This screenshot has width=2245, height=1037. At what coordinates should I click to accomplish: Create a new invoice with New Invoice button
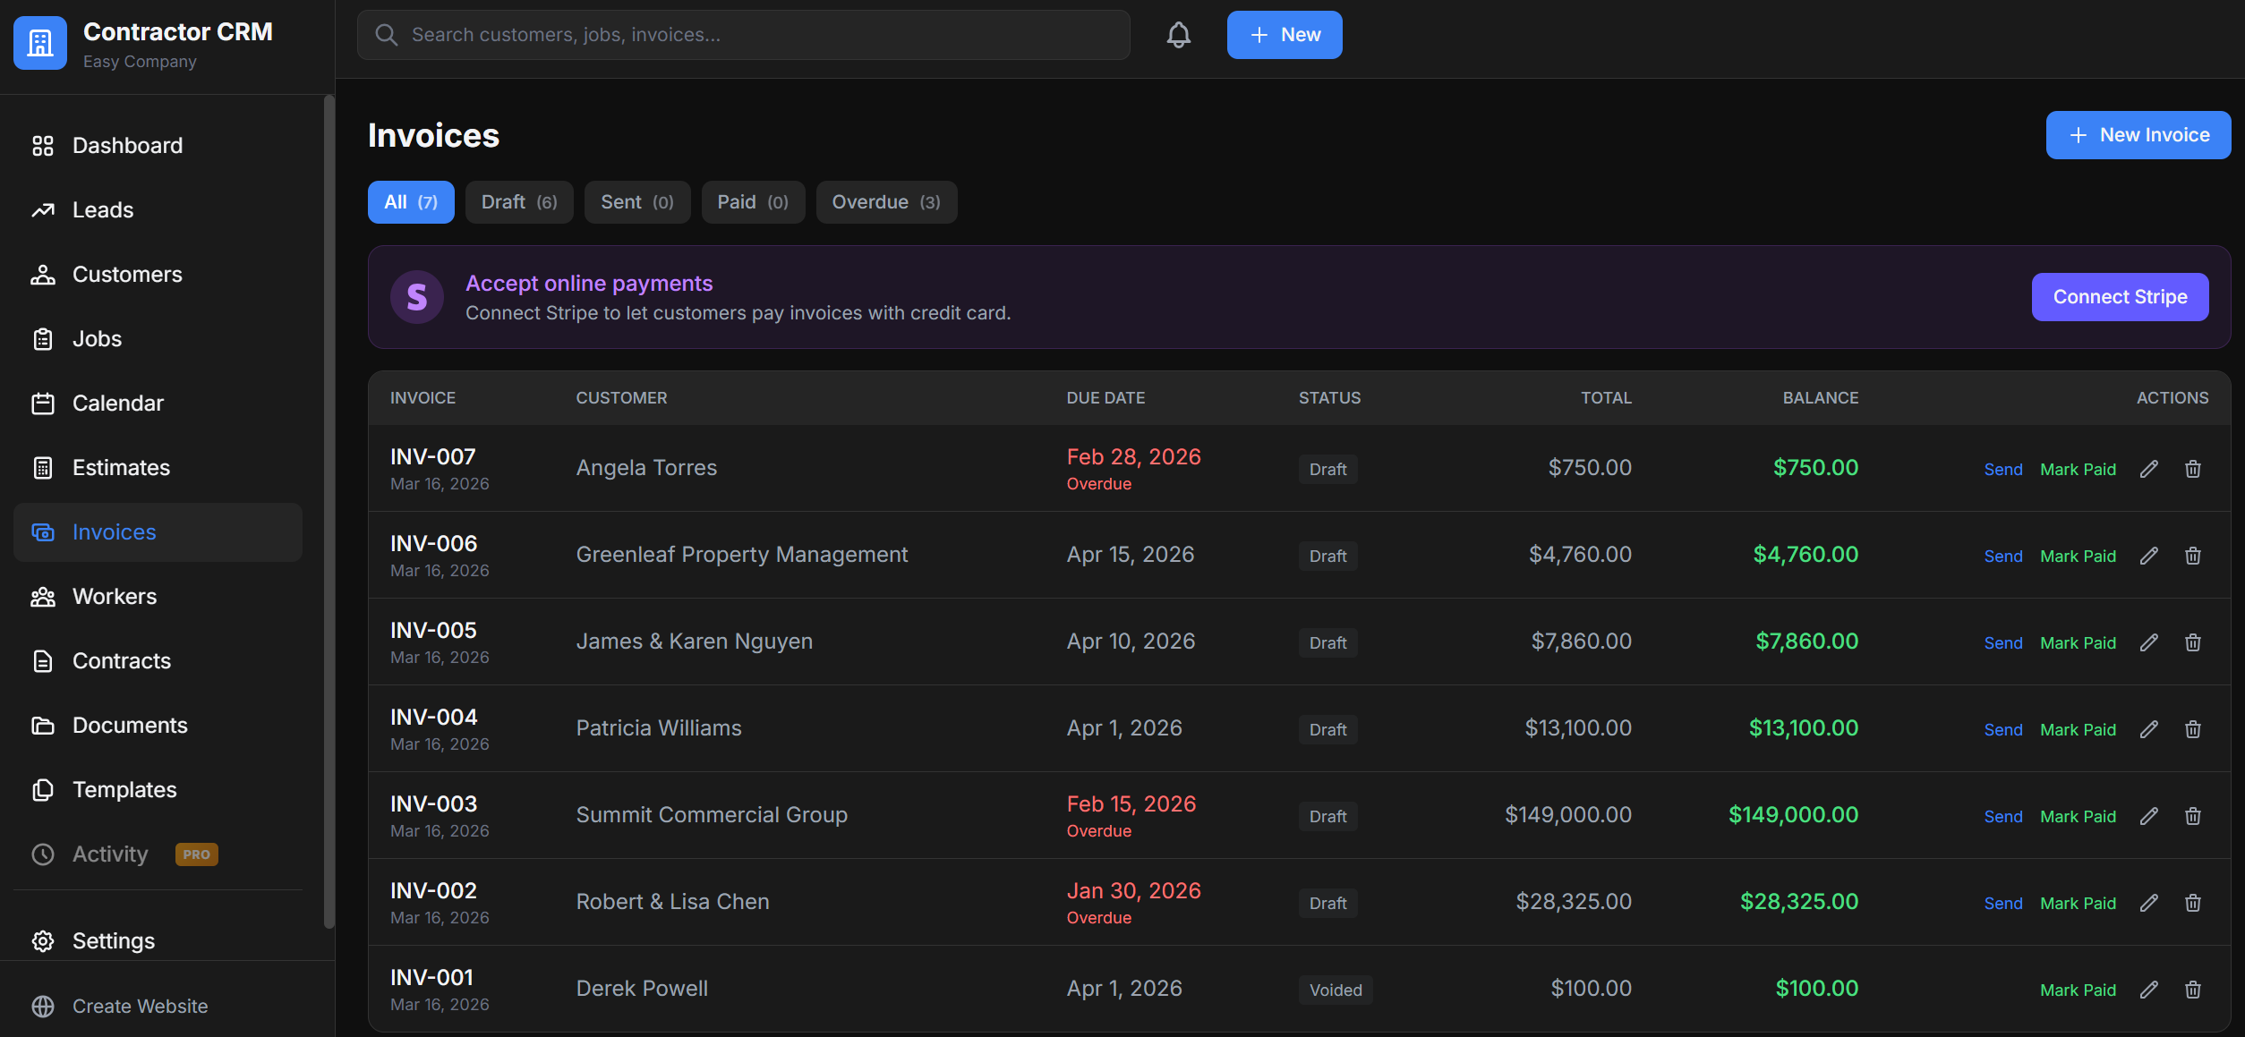click(2138, 134)
